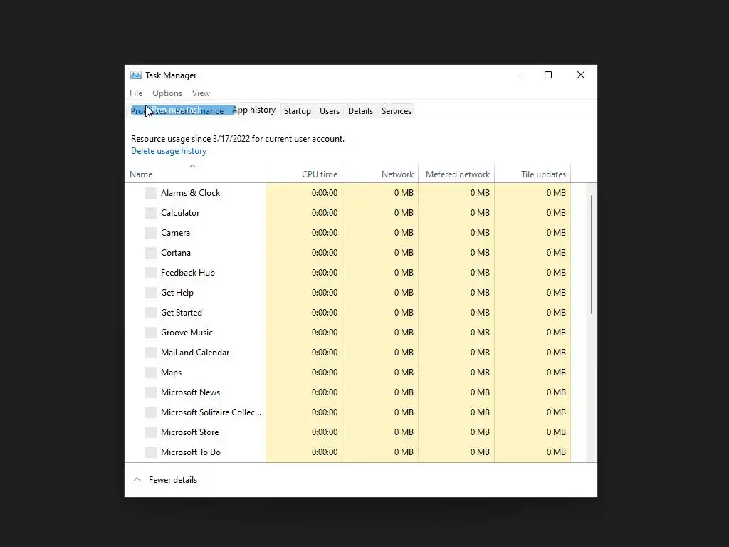This screenshot has width=729, height=547.
Task: Click the vertical scrollbar thumb of app list
Action: click(592, 255)
